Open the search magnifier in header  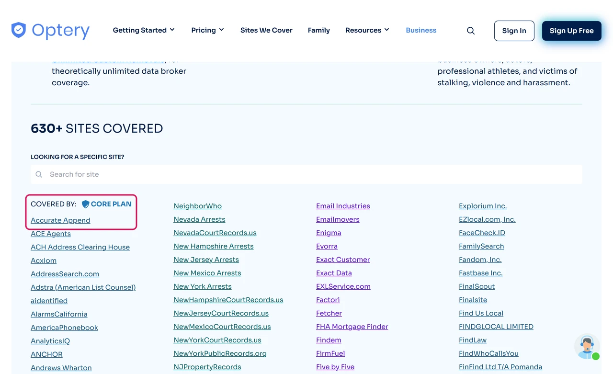tap(471, 31)
